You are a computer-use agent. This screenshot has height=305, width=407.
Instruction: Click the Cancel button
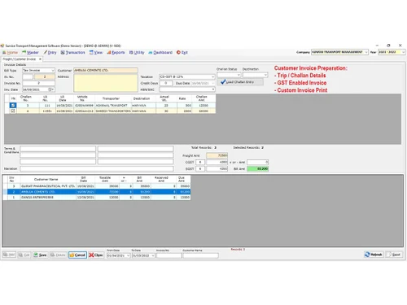point(77,255)
